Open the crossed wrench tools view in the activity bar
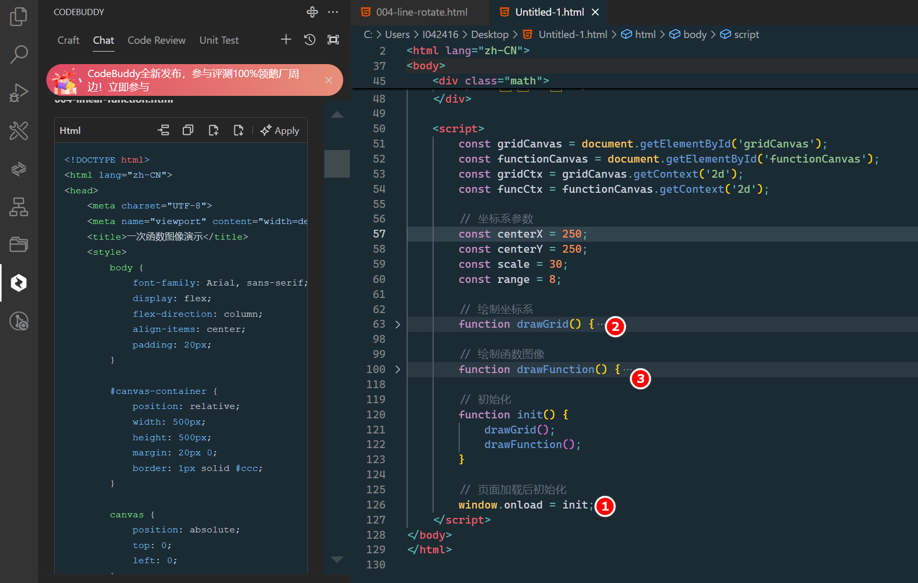 (x=19, y=131)
